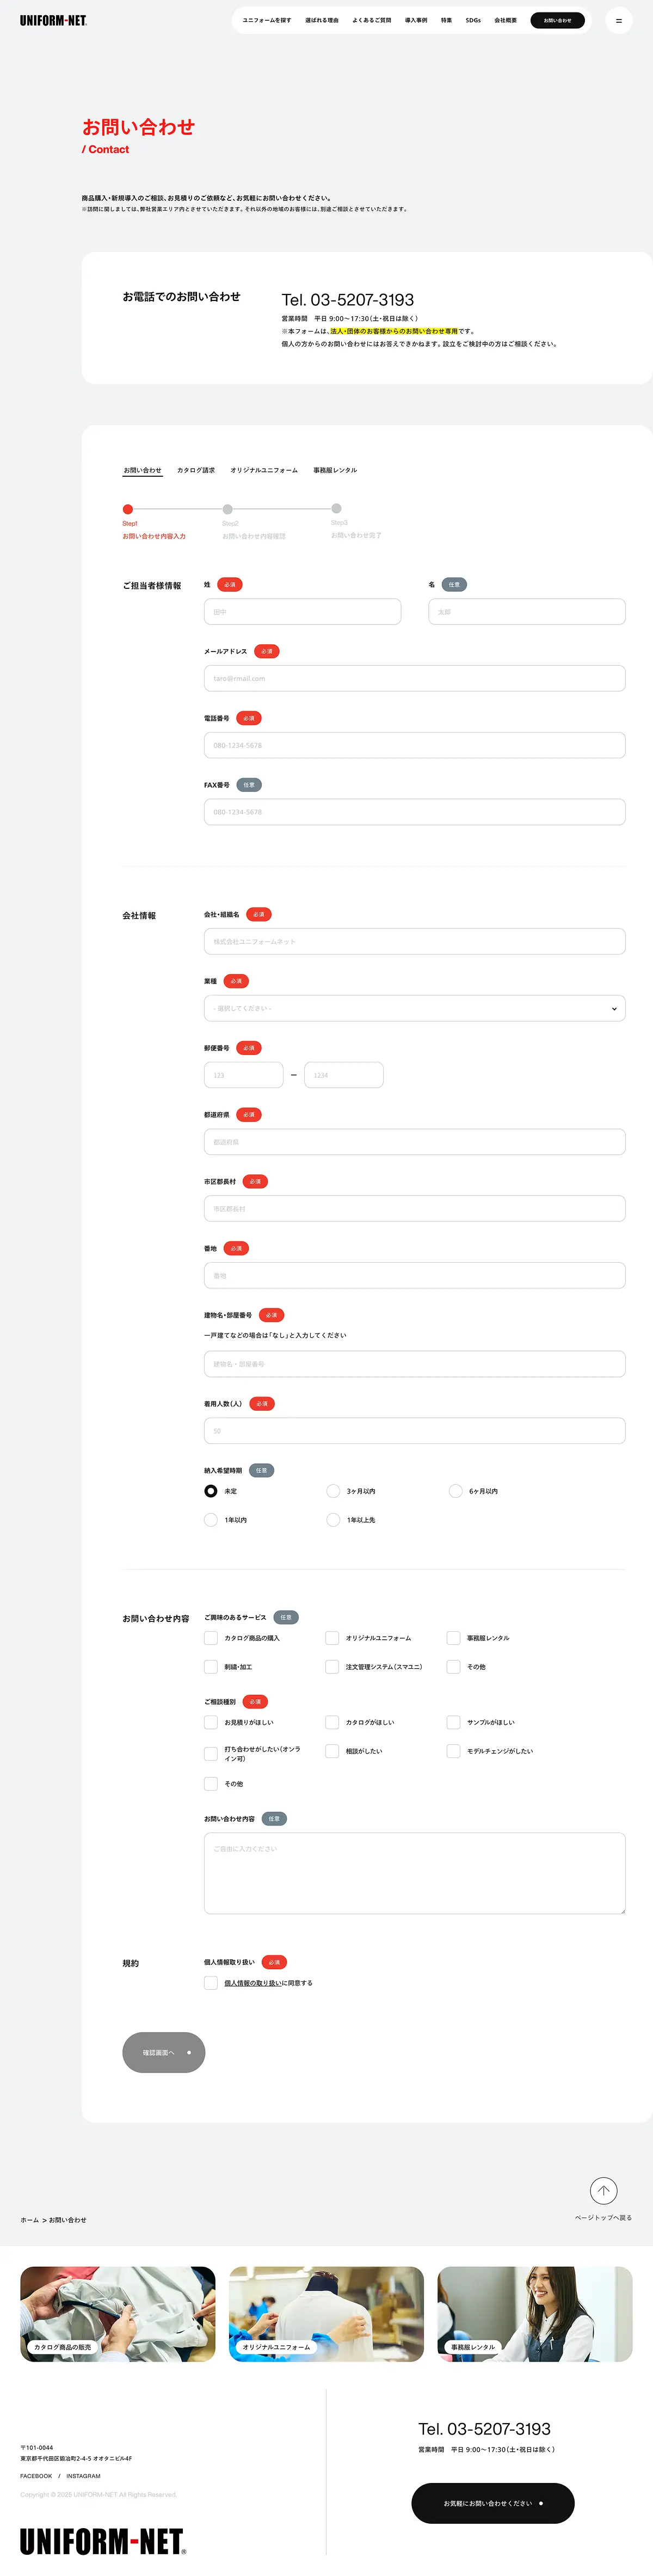Viewport: 653px width, 2576px height.
Task: Click the black お問い合わせ header button
Action: 557,20
